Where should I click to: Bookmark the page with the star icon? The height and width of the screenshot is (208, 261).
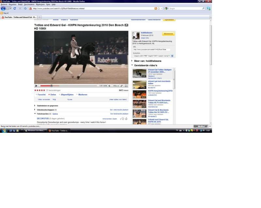[159, 9]
